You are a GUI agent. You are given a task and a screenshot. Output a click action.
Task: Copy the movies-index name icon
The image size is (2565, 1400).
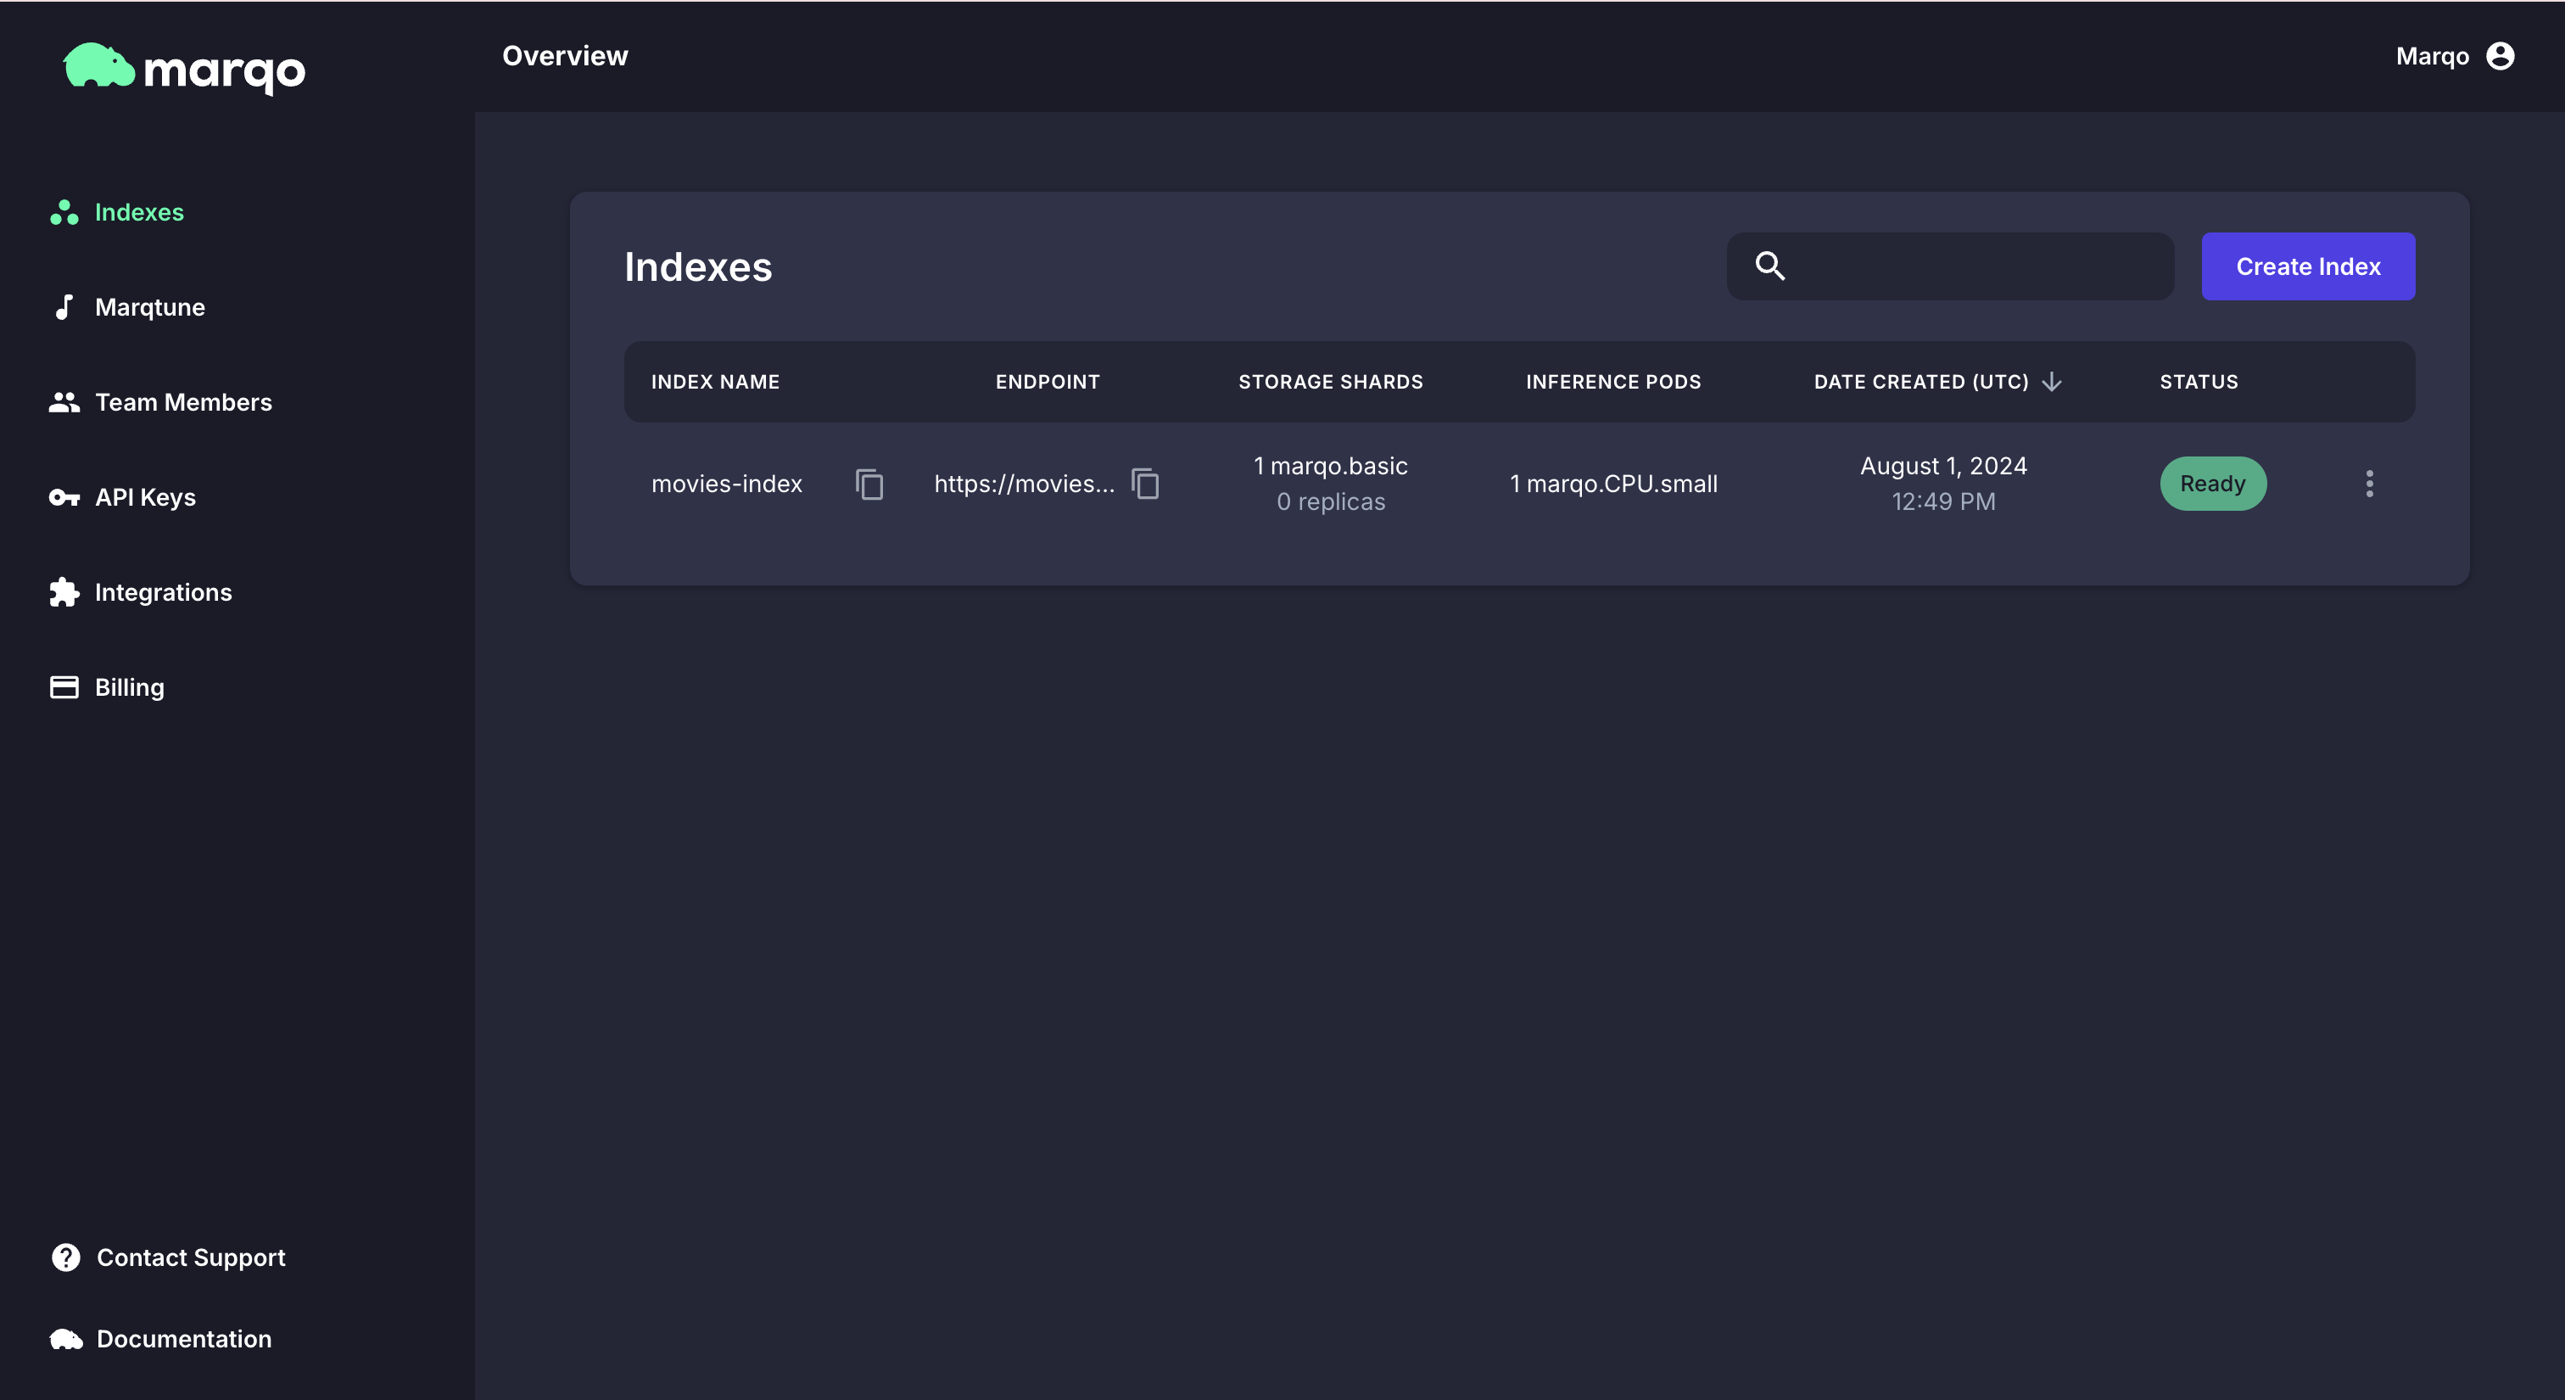[869, 484]
